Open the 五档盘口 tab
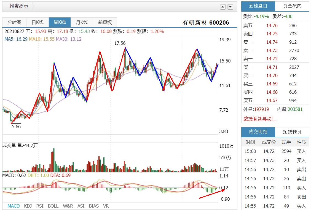The height and width of the screenshot is (212, 311). point(258,6)
